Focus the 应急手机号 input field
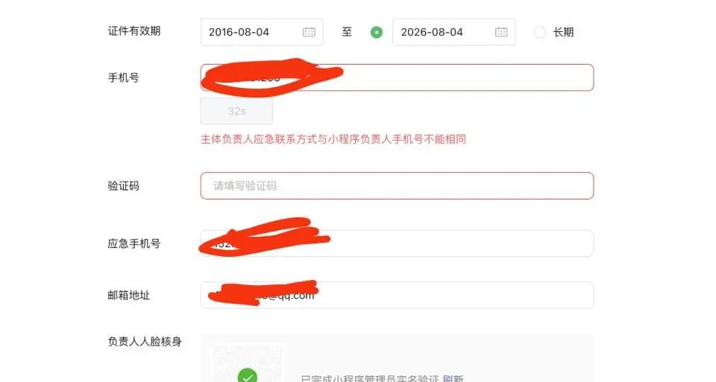Screen dimensions: 716x382 [397, 243]
